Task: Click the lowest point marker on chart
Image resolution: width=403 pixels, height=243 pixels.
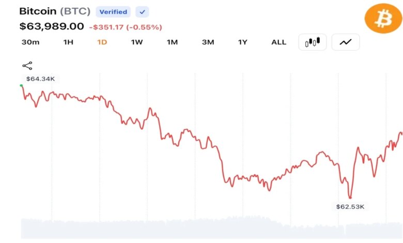Action: pyautogui.click(x=350, y=198)
